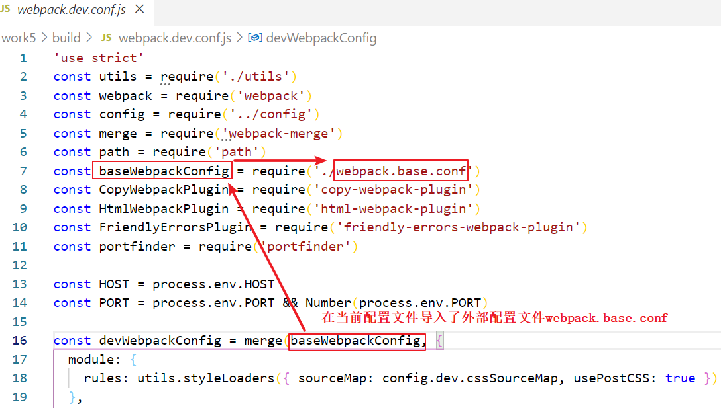
Task: Click config.dev.cssSourceMap on line 18
Action: pyautogui.click(x=469, y=378)
